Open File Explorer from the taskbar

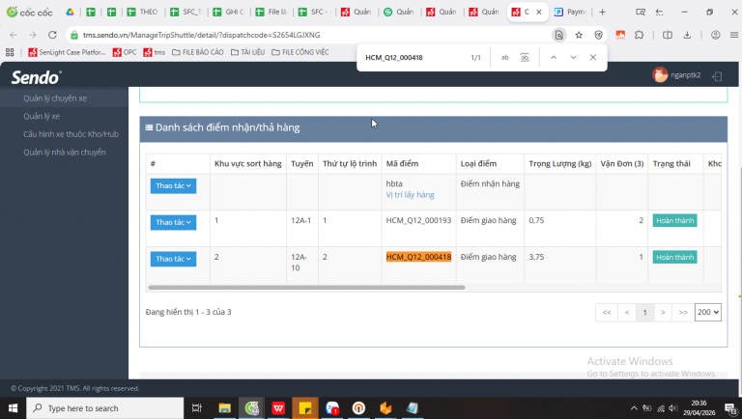pyautogui.click(x=224, y=408)
